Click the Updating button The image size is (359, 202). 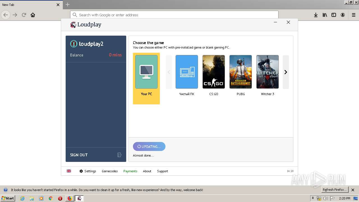149,146
